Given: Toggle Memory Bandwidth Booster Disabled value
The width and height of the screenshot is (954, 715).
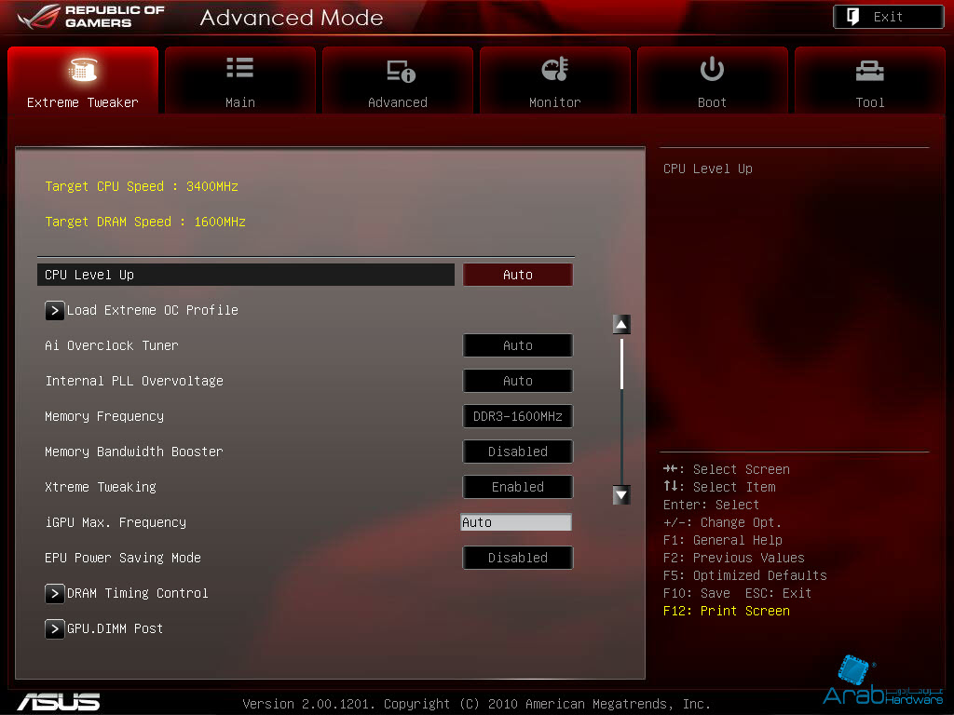Looking at the screenshot, I should 518,452.
